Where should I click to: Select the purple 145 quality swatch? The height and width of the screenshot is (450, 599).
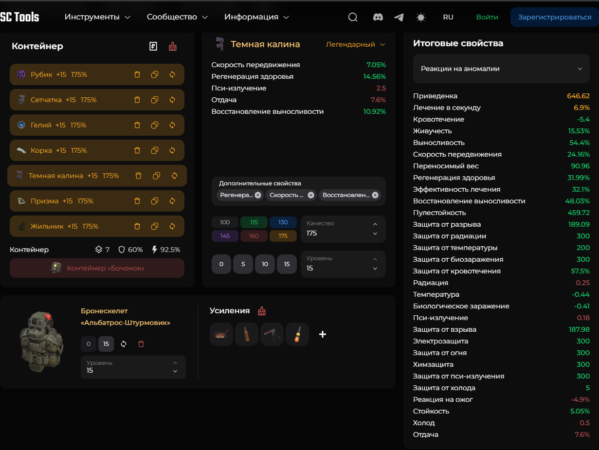(225, 236)
